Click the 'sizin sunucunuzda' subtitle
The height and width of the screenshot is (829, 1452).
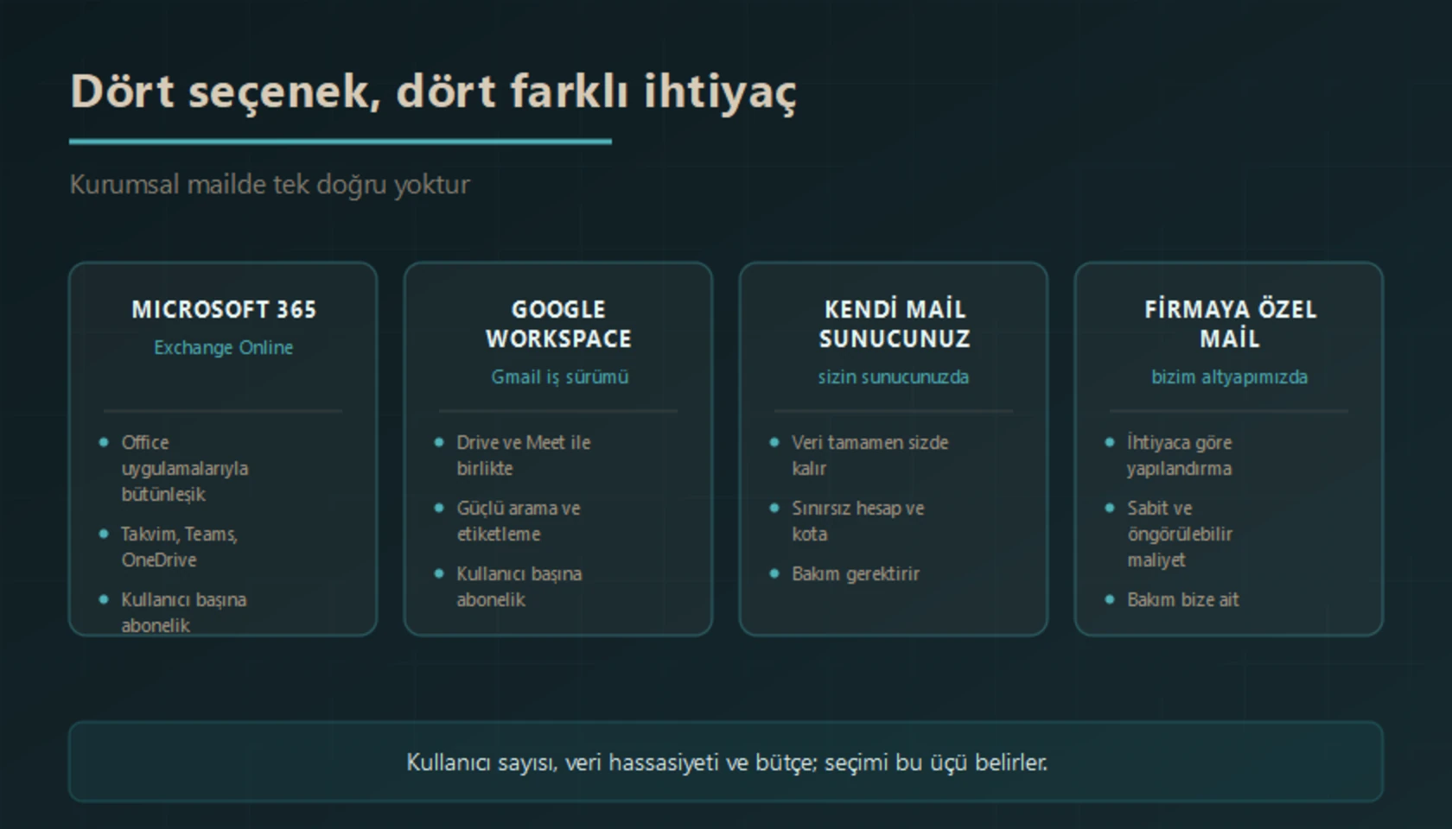894,377
